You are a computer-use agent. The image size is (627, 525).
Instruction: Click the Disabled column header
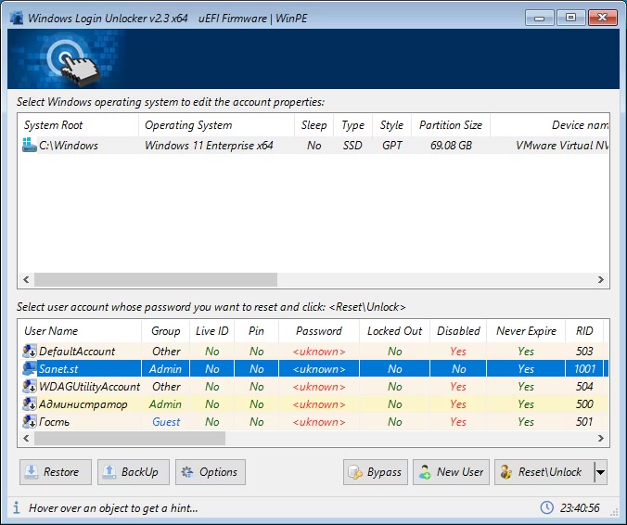pos(458,330)
